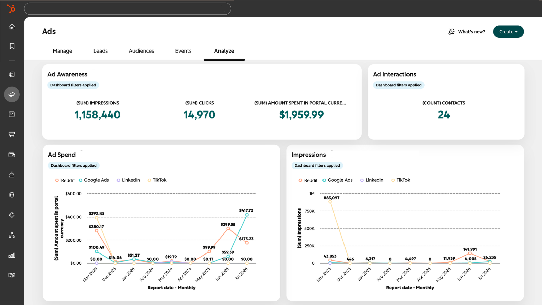
Task: Switch to the Events tab
Action: pyautogui.click(x=183, y=51)
